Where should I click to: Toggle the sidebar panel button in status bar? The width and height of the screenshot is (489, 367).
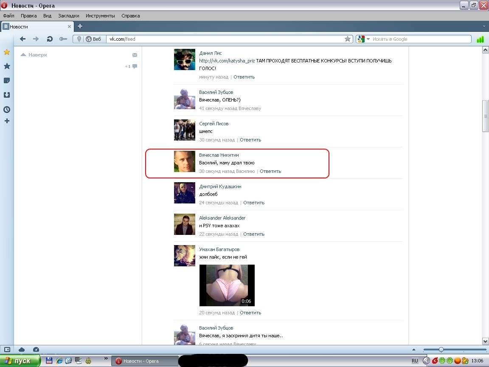7,350
